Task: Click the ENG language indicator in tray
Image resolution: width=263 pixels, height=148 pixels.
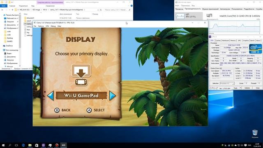Action: pyautogui.click(x=249, y=145)
